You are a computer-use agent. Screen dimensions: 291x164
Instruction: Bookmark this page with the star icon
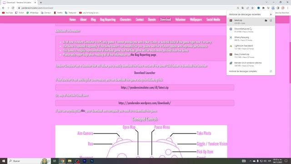[252, 8]
